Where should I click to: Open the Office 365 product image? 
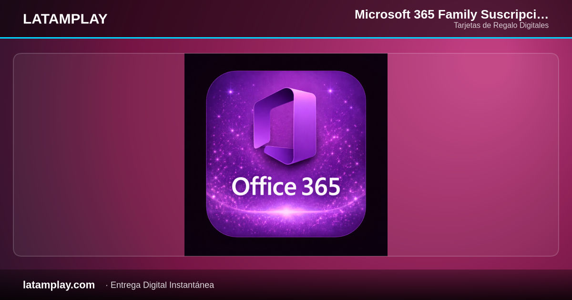click(x=286, y=155)
